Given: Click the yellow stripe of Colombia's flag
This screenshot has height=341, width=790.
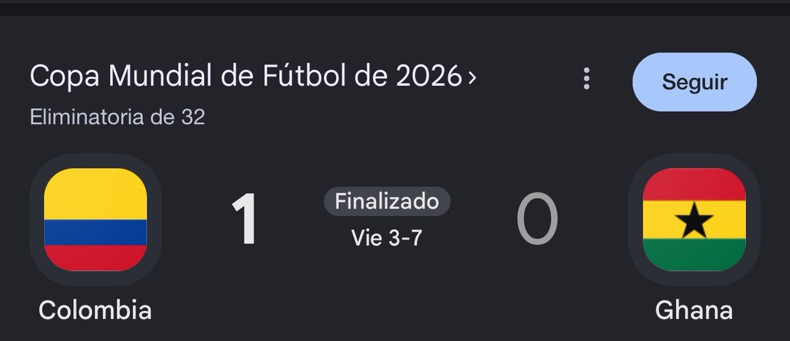Looking at the screenshot, I should click(x=95, y=194).
